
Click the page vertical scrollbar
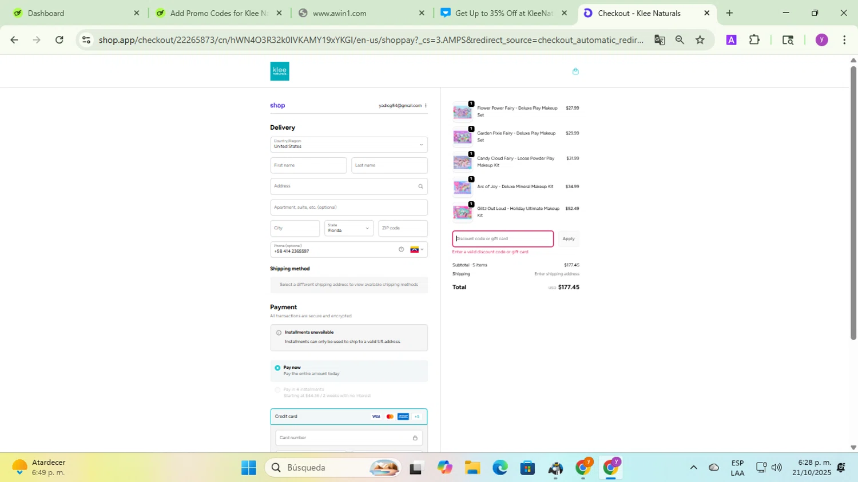click(x=853, y=202)
